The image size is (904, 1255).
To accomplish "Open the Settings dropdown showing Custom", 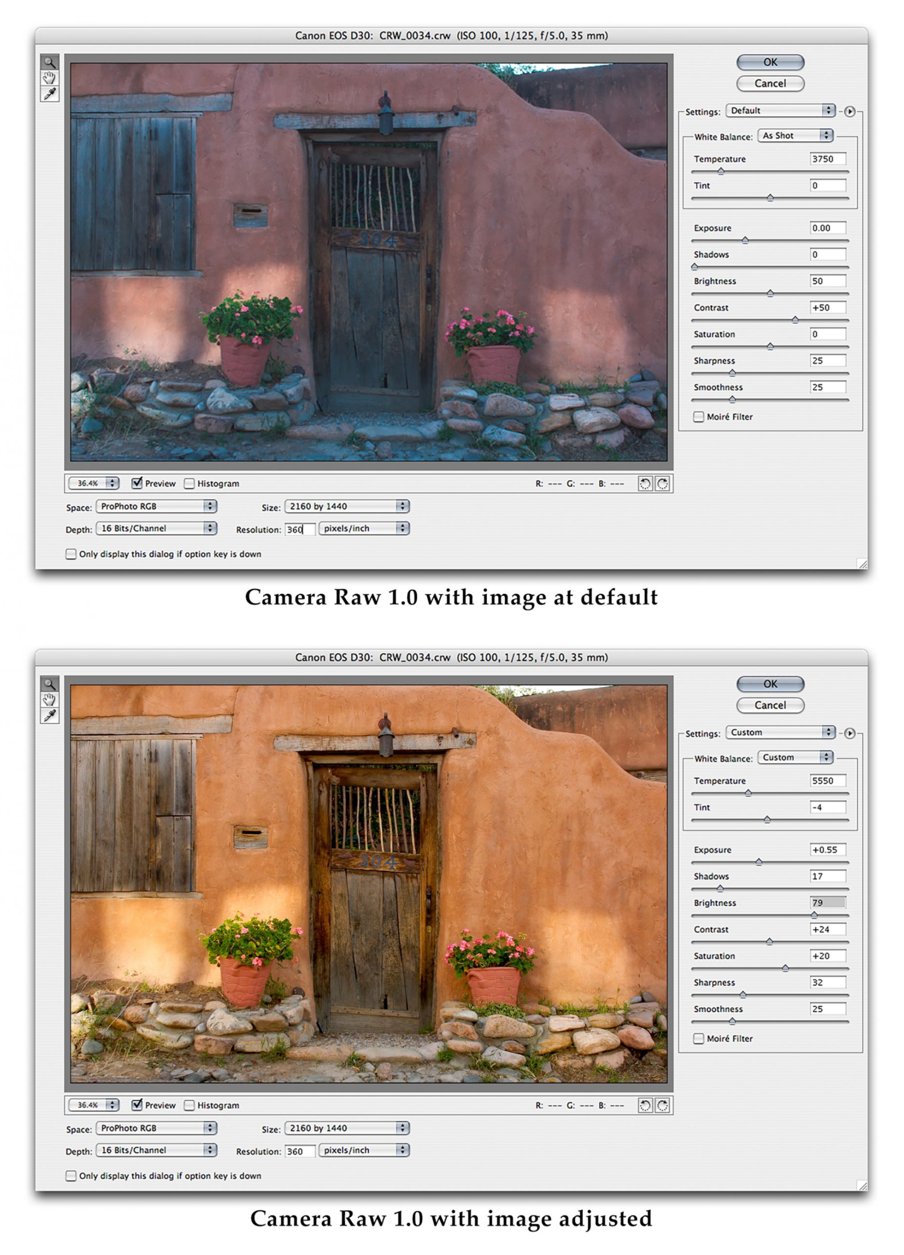I will (780, 732).
